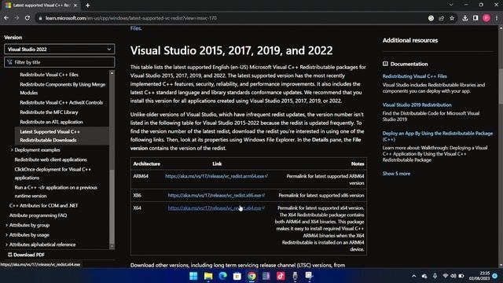Viewport: 503px width, 283px height.
Task: Open Deploy an App By Using Redistributable Package
Action: pyautogui.click(x=438, y=136)
